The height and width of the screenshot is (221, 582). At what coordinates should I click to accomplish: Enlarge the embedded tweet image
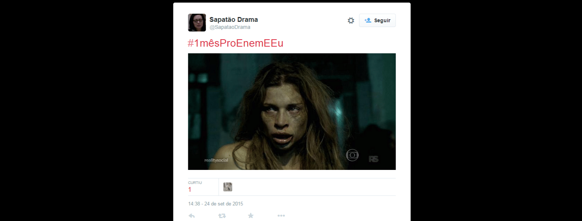(292, 111)
